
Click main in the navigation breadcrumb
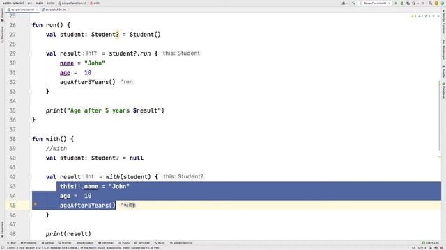(x=40, y=3)
